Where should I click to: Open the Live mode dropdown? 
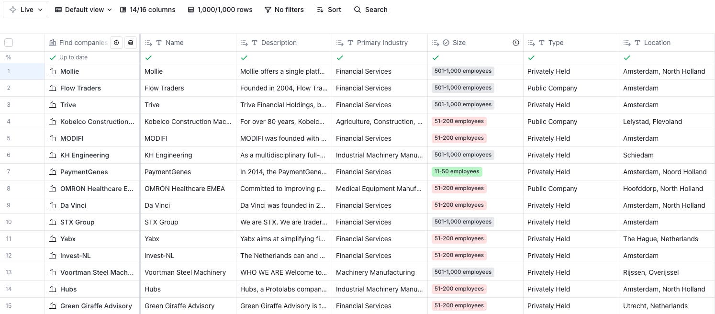click(26, 10)
